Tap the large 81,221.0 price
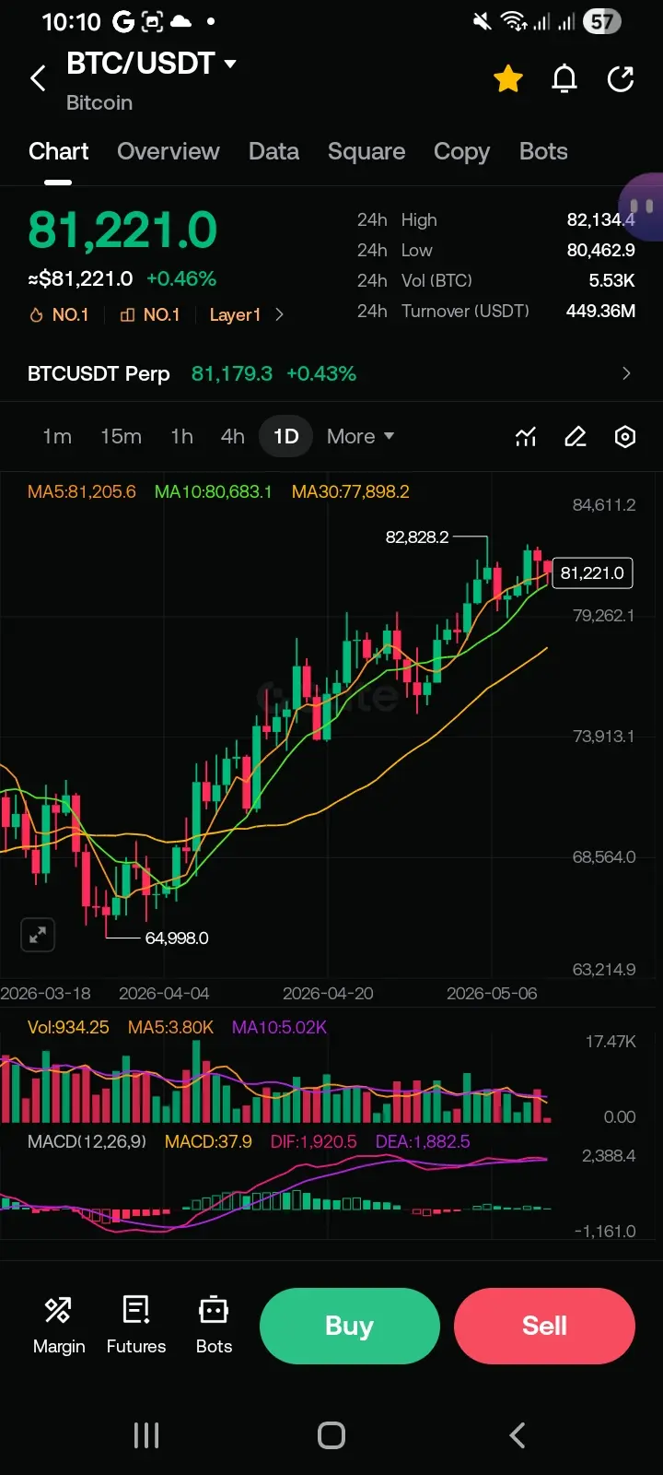The image size is (663, 1475). coord(122,230)
